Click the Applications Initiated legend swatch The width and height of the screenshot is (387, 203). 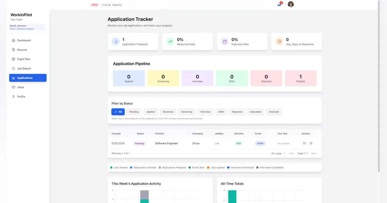click(131, 168)
